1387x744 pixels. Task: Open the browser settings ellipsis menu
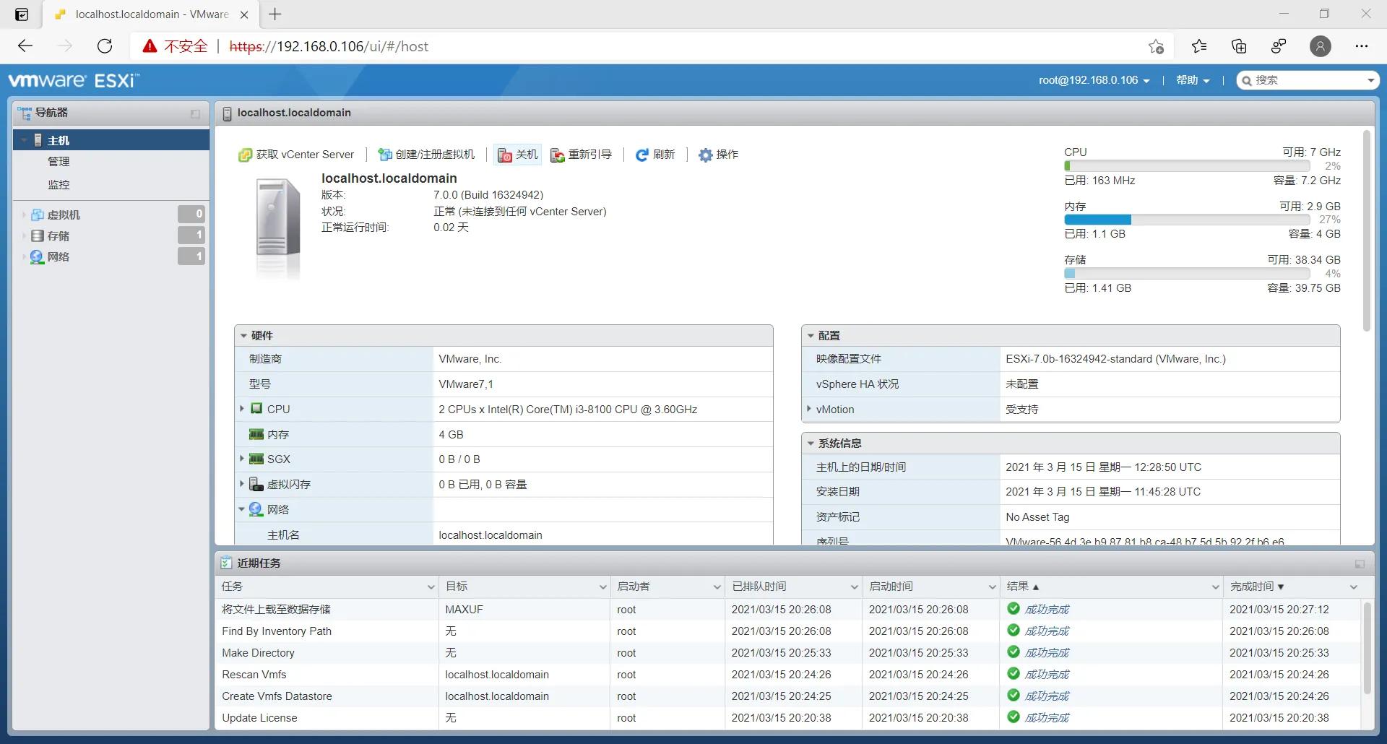pyautogui.click(x=1362, y=46)
